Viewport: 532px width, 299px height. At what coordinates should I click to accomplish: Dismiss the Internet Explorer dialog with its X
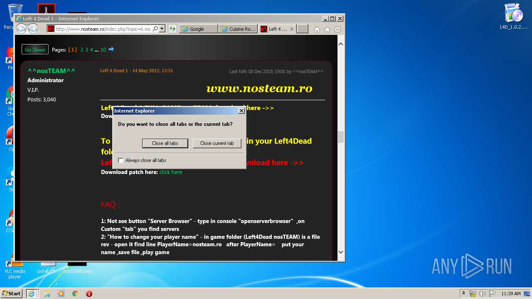(241, 111)
